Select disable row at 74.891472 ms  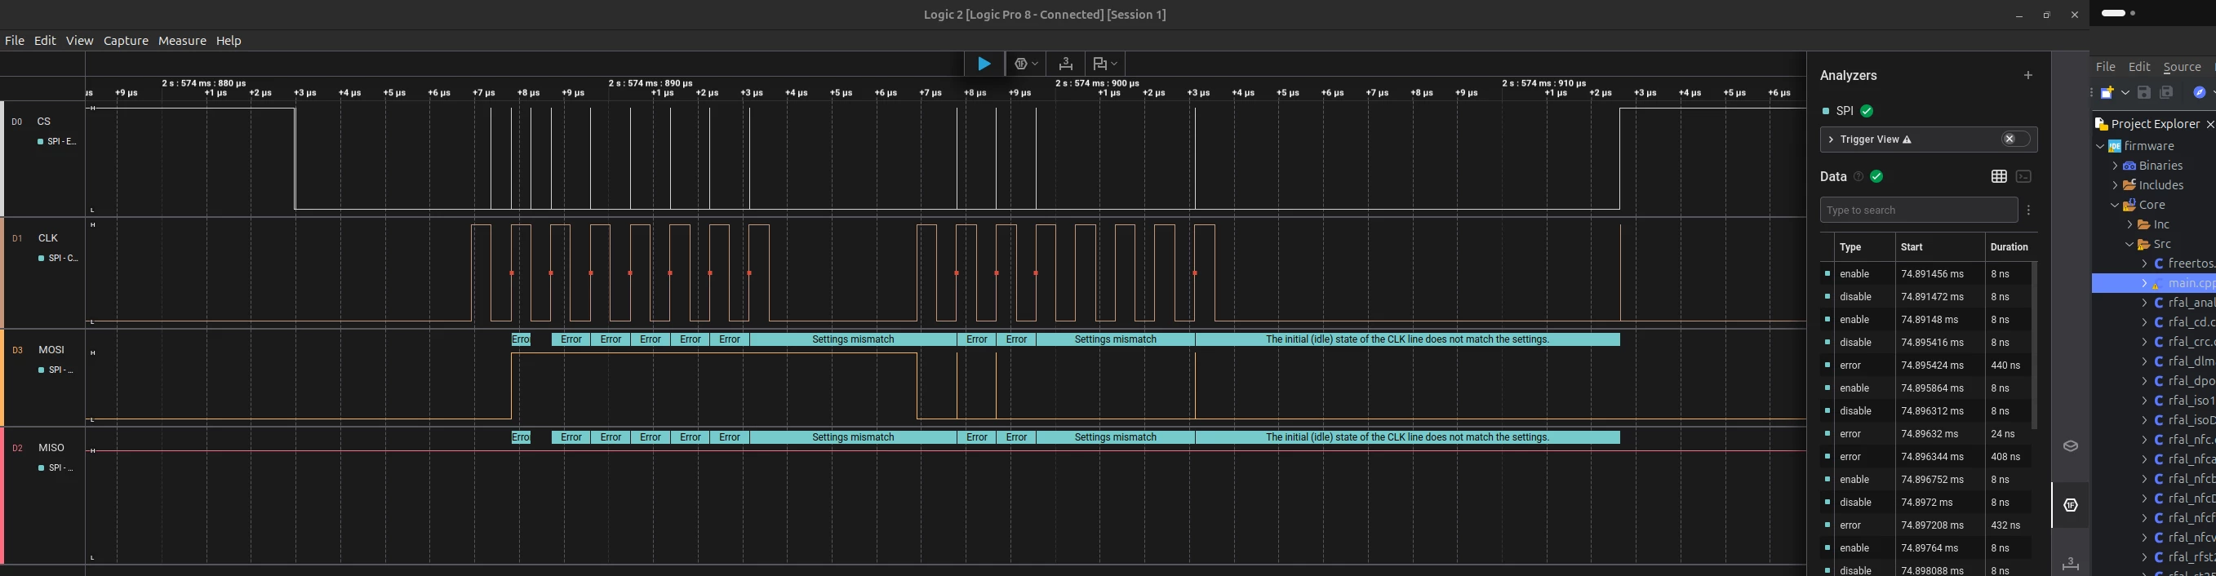pyautogui.click(x=1927, y=297)
